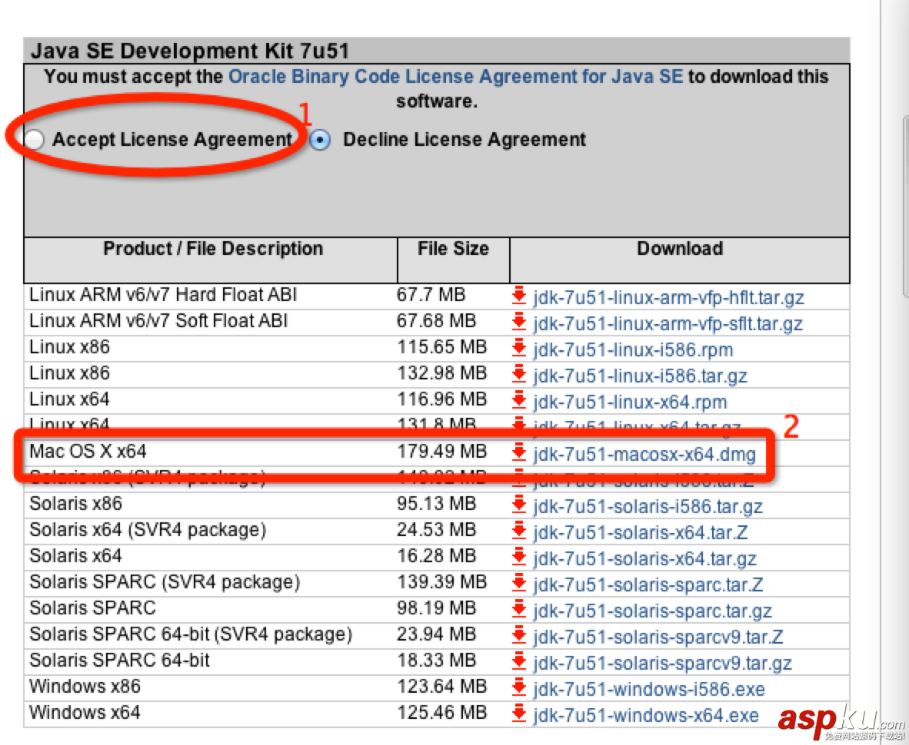
Task: Click download icon for Windows x64 exe
Action: [x=519, y=714]
